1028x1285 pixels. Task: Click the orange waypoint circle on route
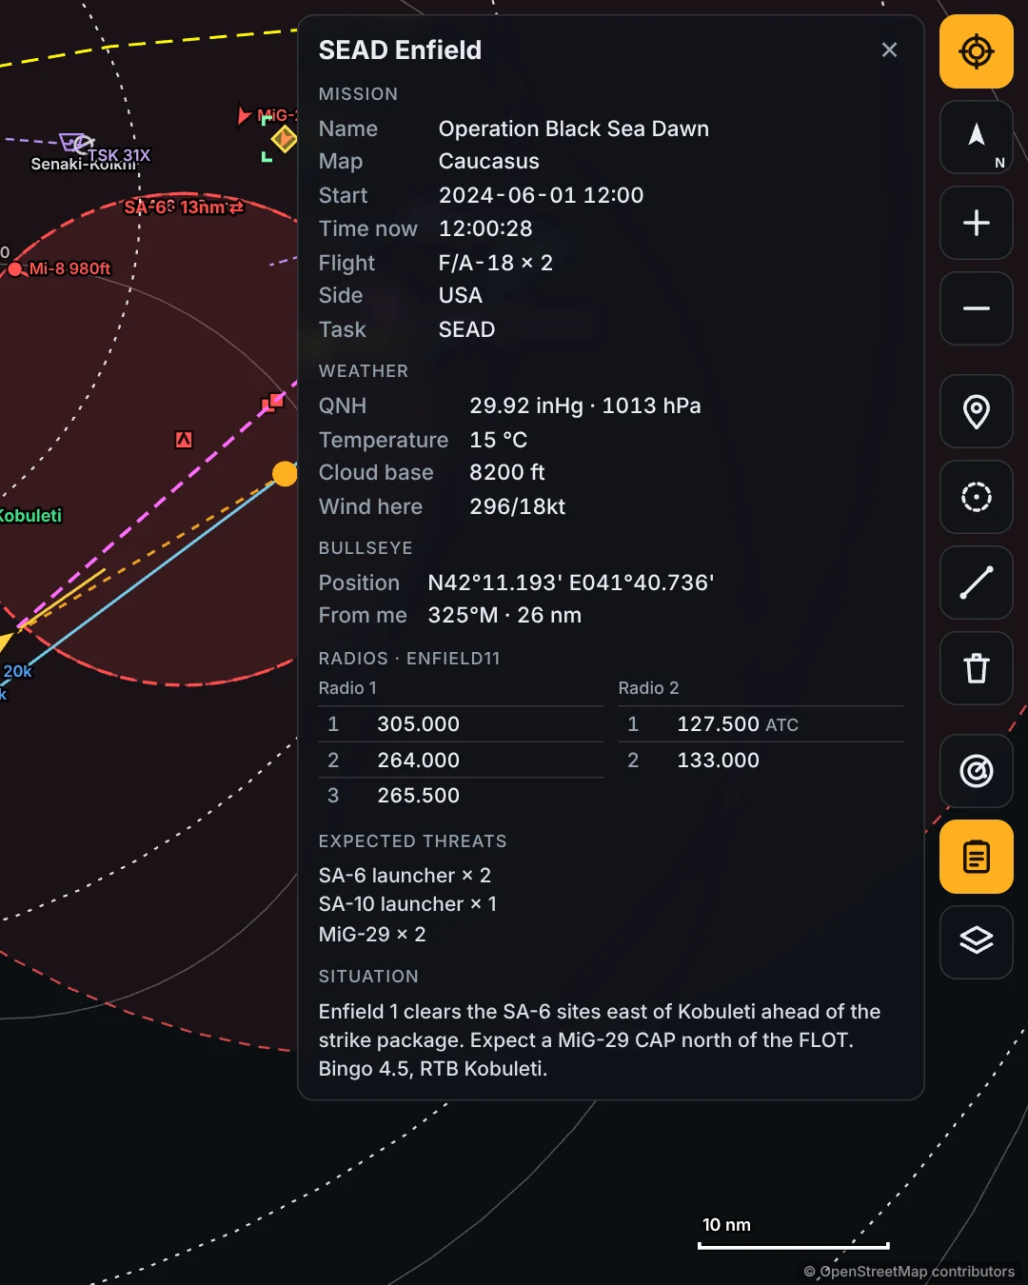tap(285, 473)
